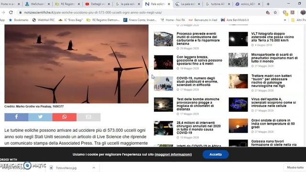Click the blue hepatitis virus thumbnail
The image size is (306, 172).
(238, 105)
